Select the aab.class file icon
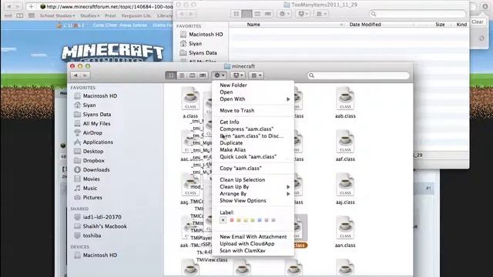 (345, 99)
